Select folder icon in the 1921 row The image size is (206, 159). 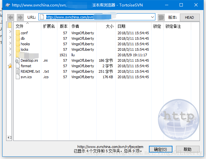click(17, 55)
